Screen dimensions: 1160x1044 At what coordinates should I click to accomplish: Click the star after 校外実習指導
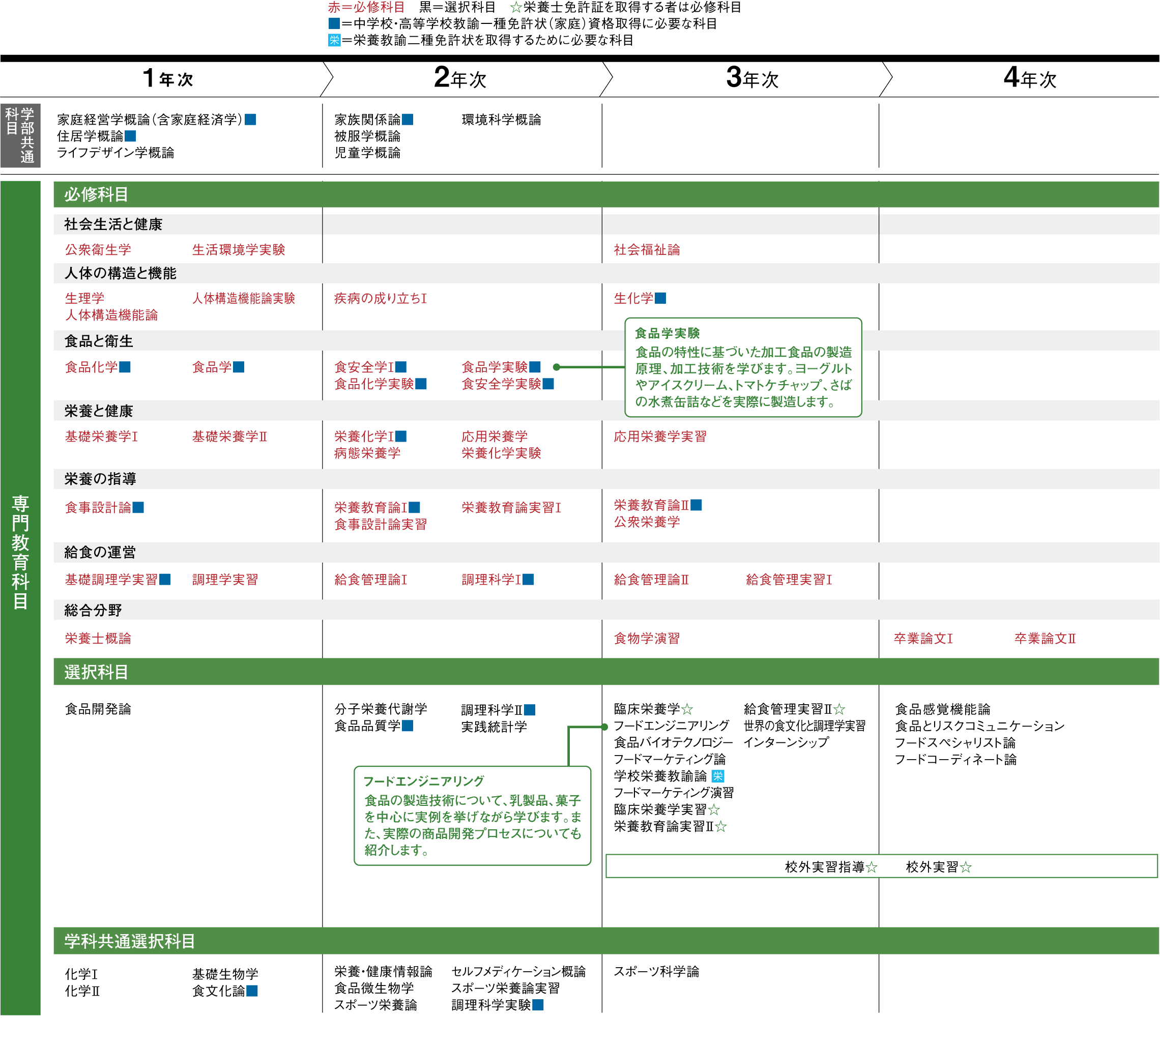(x=872, y=867)
